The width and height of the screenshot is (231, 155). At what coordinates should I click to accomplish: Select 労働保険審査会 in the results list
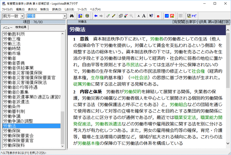coord(18,136)
